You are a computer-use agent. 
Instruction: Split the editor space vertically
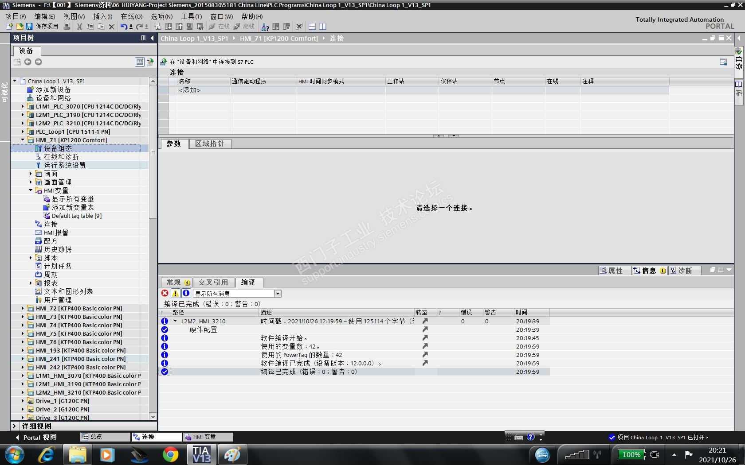coord(323,27)
